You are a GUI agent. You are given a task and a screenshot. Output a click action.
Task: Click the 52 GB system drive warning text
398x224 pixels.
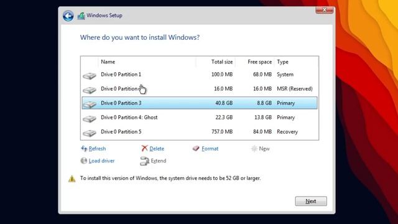tap(170, 178)
